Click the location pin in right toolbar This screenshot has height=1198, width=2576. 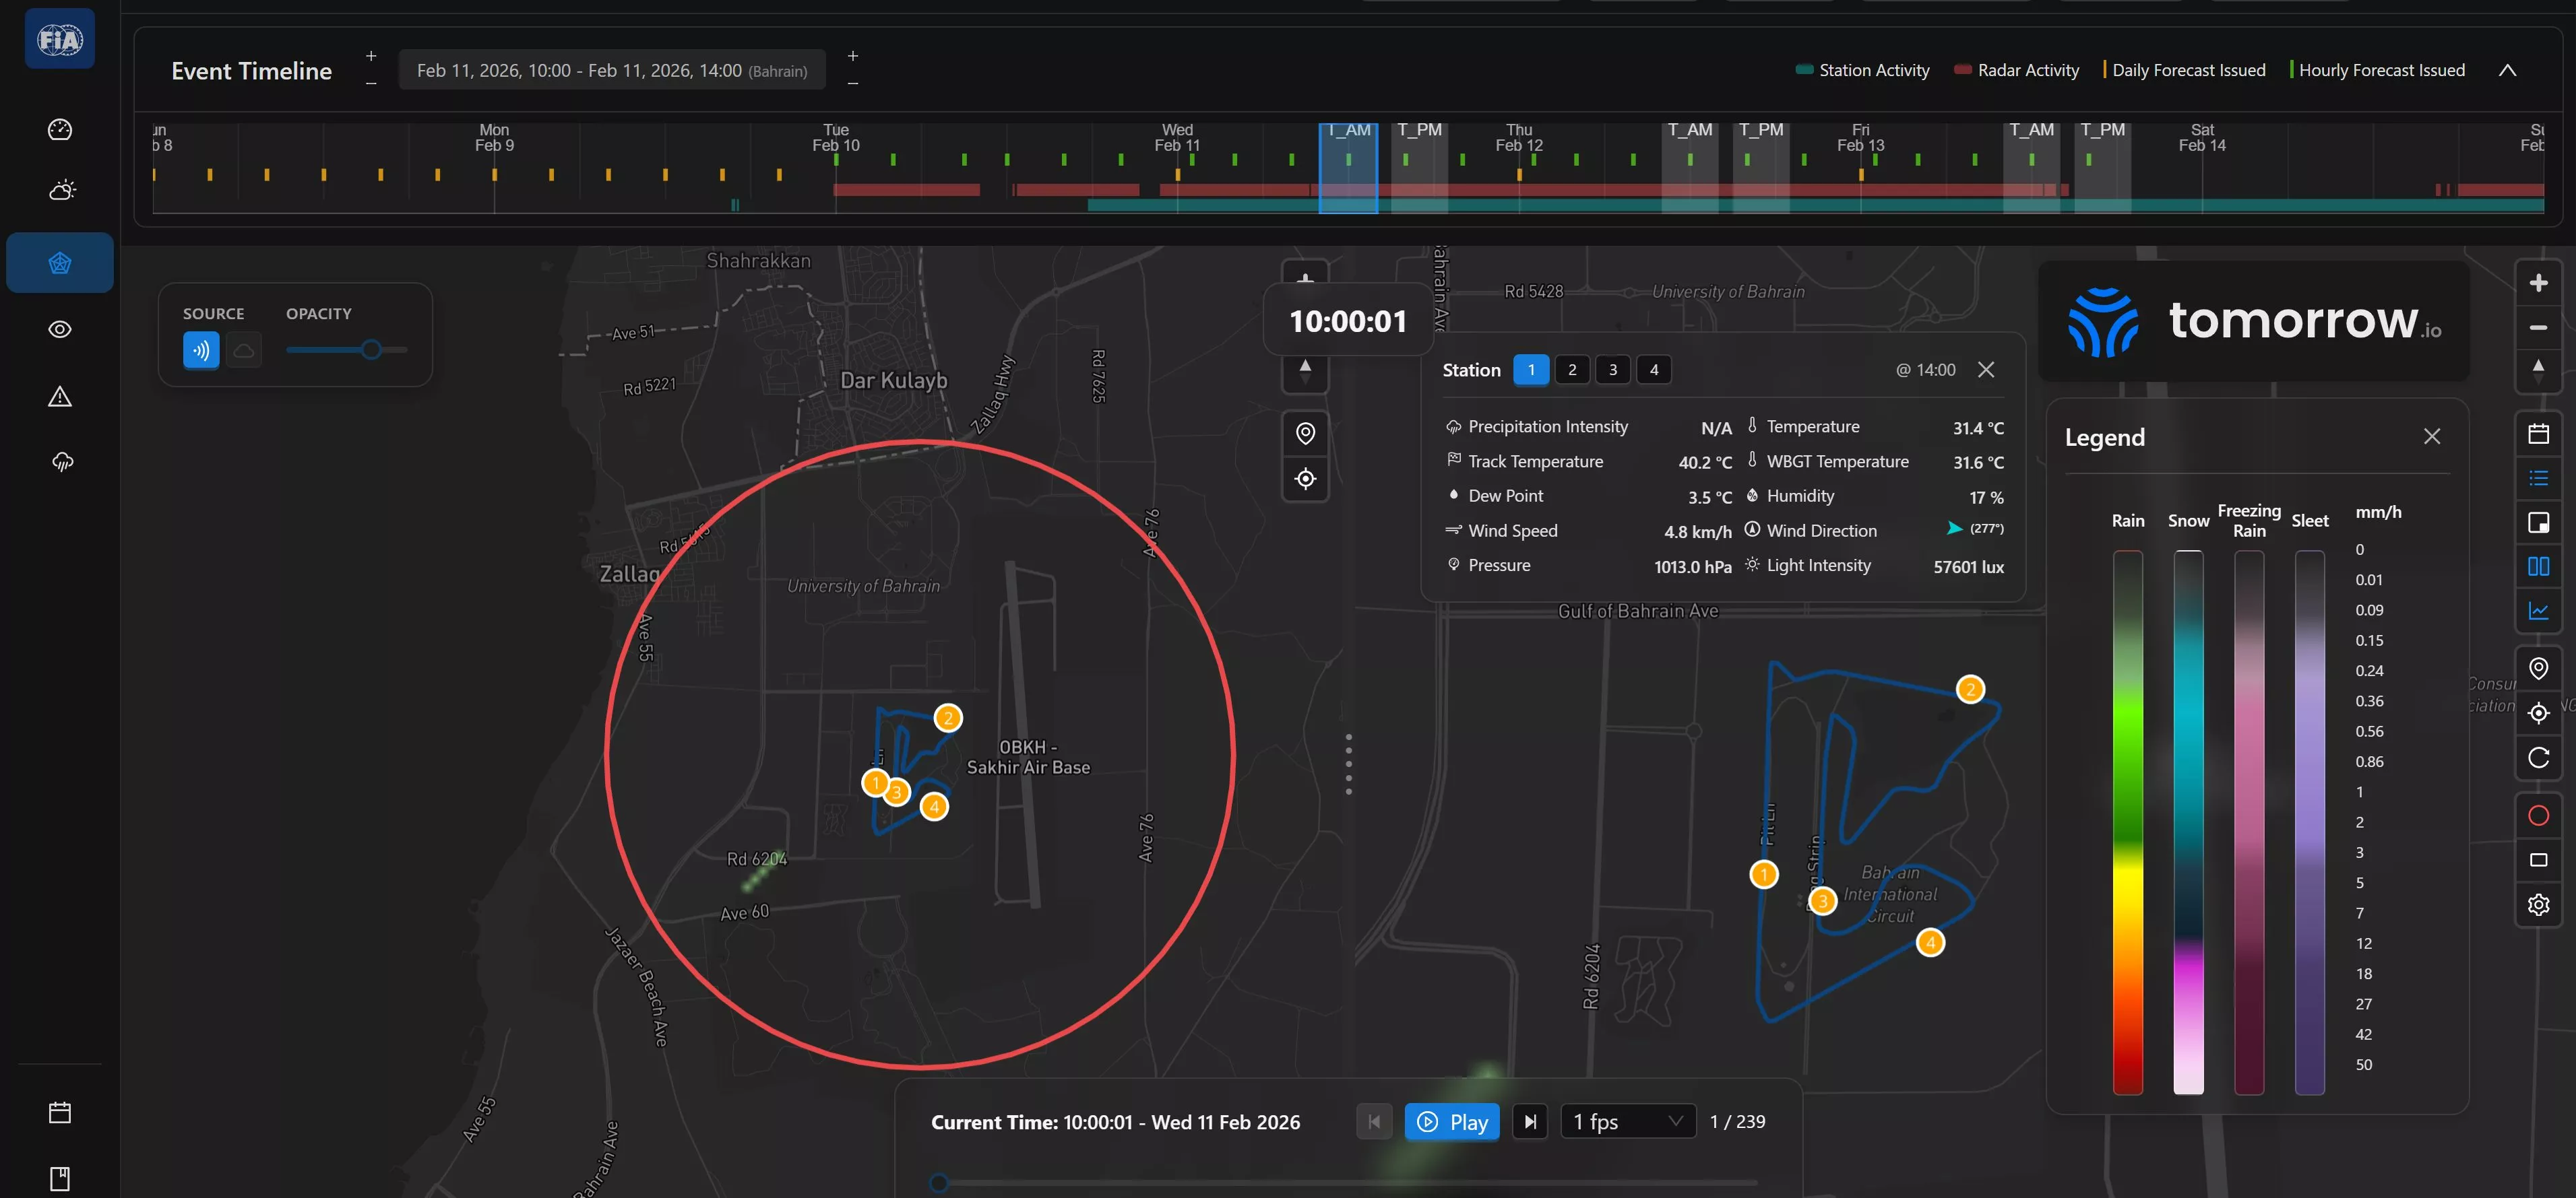click(x=2538, y=669)
